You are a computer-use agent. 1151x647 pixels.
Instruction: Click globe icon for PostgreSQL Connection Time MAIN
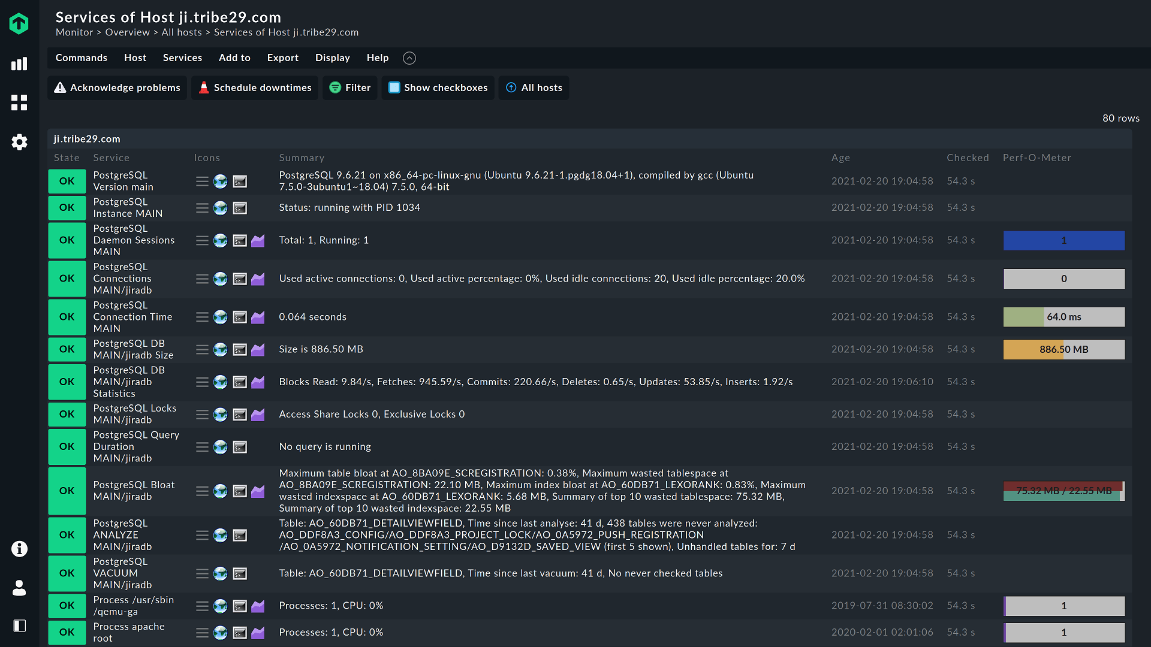[221, 317]
